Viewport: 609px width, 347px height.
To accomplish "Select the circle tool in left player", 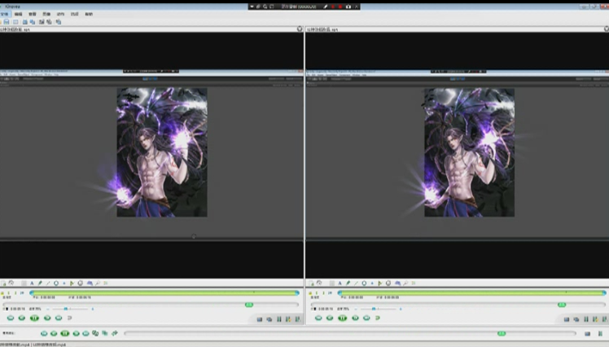I will click(56, 283).
